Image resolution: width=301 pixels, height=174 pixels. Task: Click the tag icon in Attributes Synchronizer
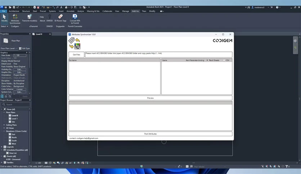click(x=71, y=40)
